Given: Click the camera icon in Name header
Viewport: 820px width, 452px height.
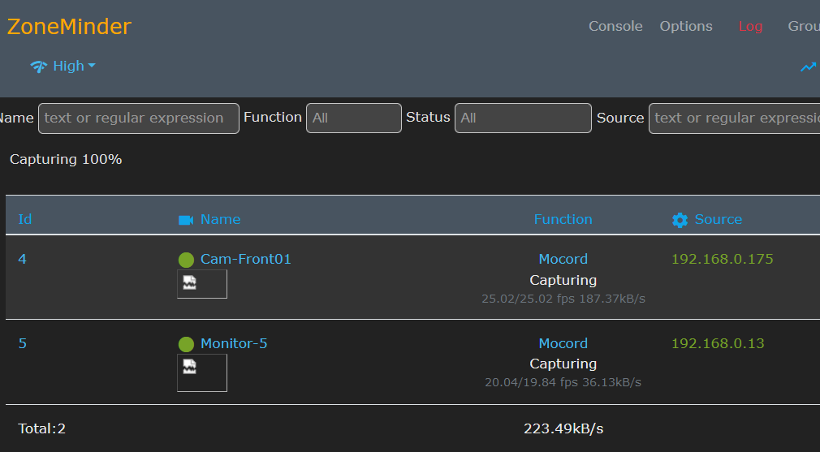Looking at the screenshot, I should (x=186, y=220).
